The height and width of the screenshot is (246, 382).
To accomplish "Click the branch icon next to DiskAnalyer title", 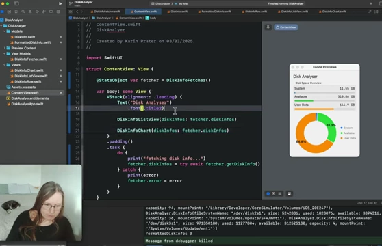I will click(x=71, y=3).
